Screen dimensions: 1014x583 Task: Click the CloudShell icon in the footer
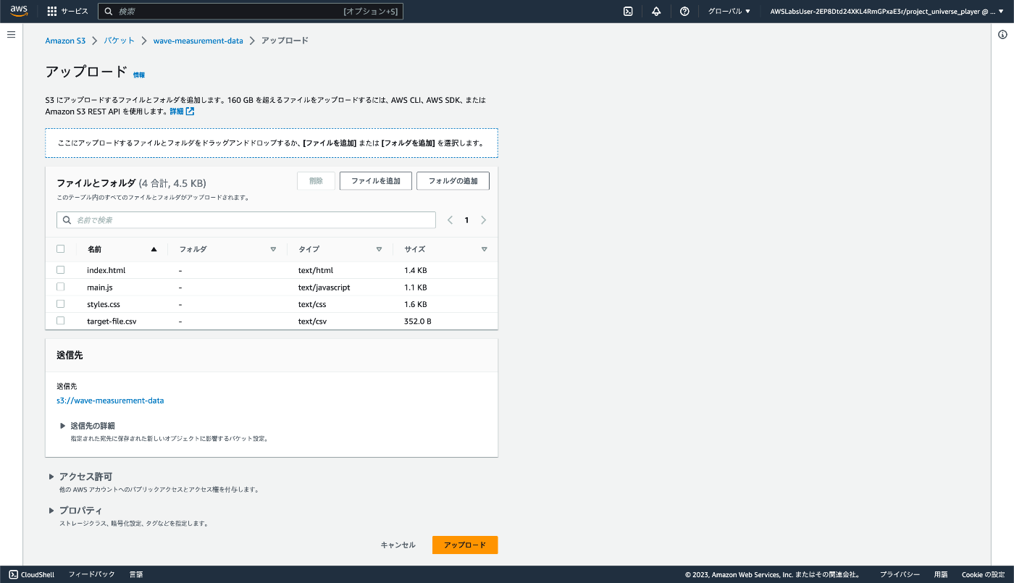[x=13, y=574]
